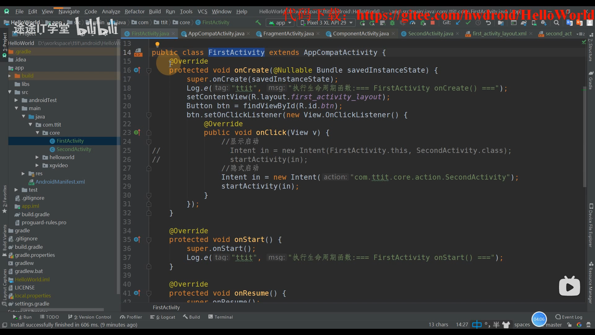Click the override gutter icon on line 41
The width and height of the screenshot is (595, 335).
click(137, 293)
